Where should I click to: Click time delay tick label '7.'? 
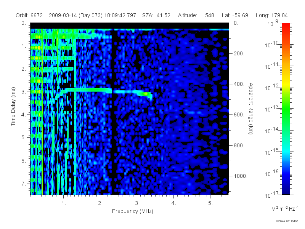tap(24, 184)
